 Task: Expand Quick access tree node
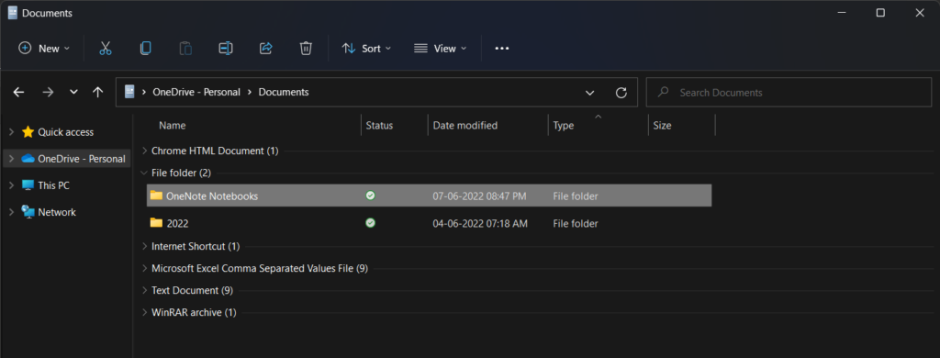coord(11,132)
